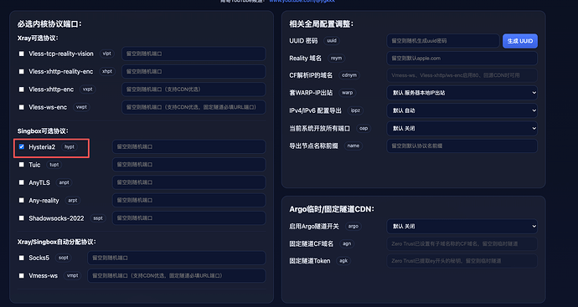
Task: Focus the Hysteria2 port input field
Action: (188, 146)
